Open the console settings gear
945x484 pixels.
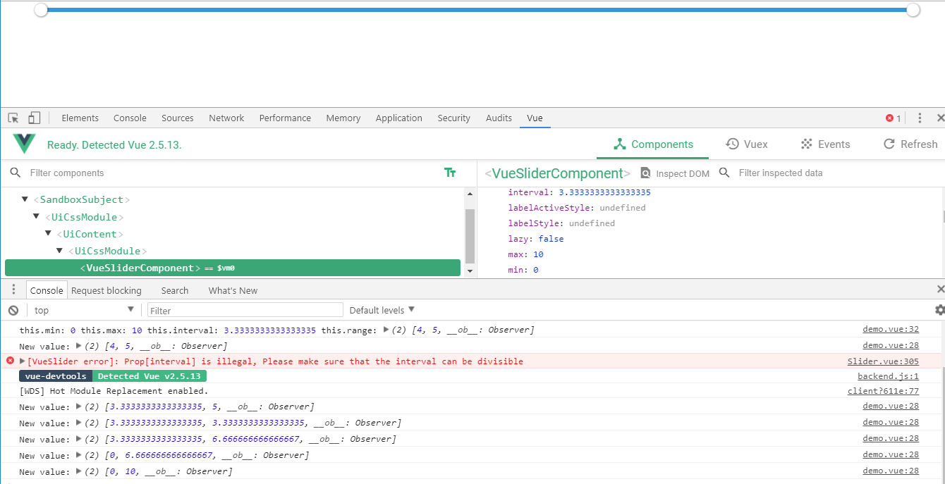tap(939, 310)
